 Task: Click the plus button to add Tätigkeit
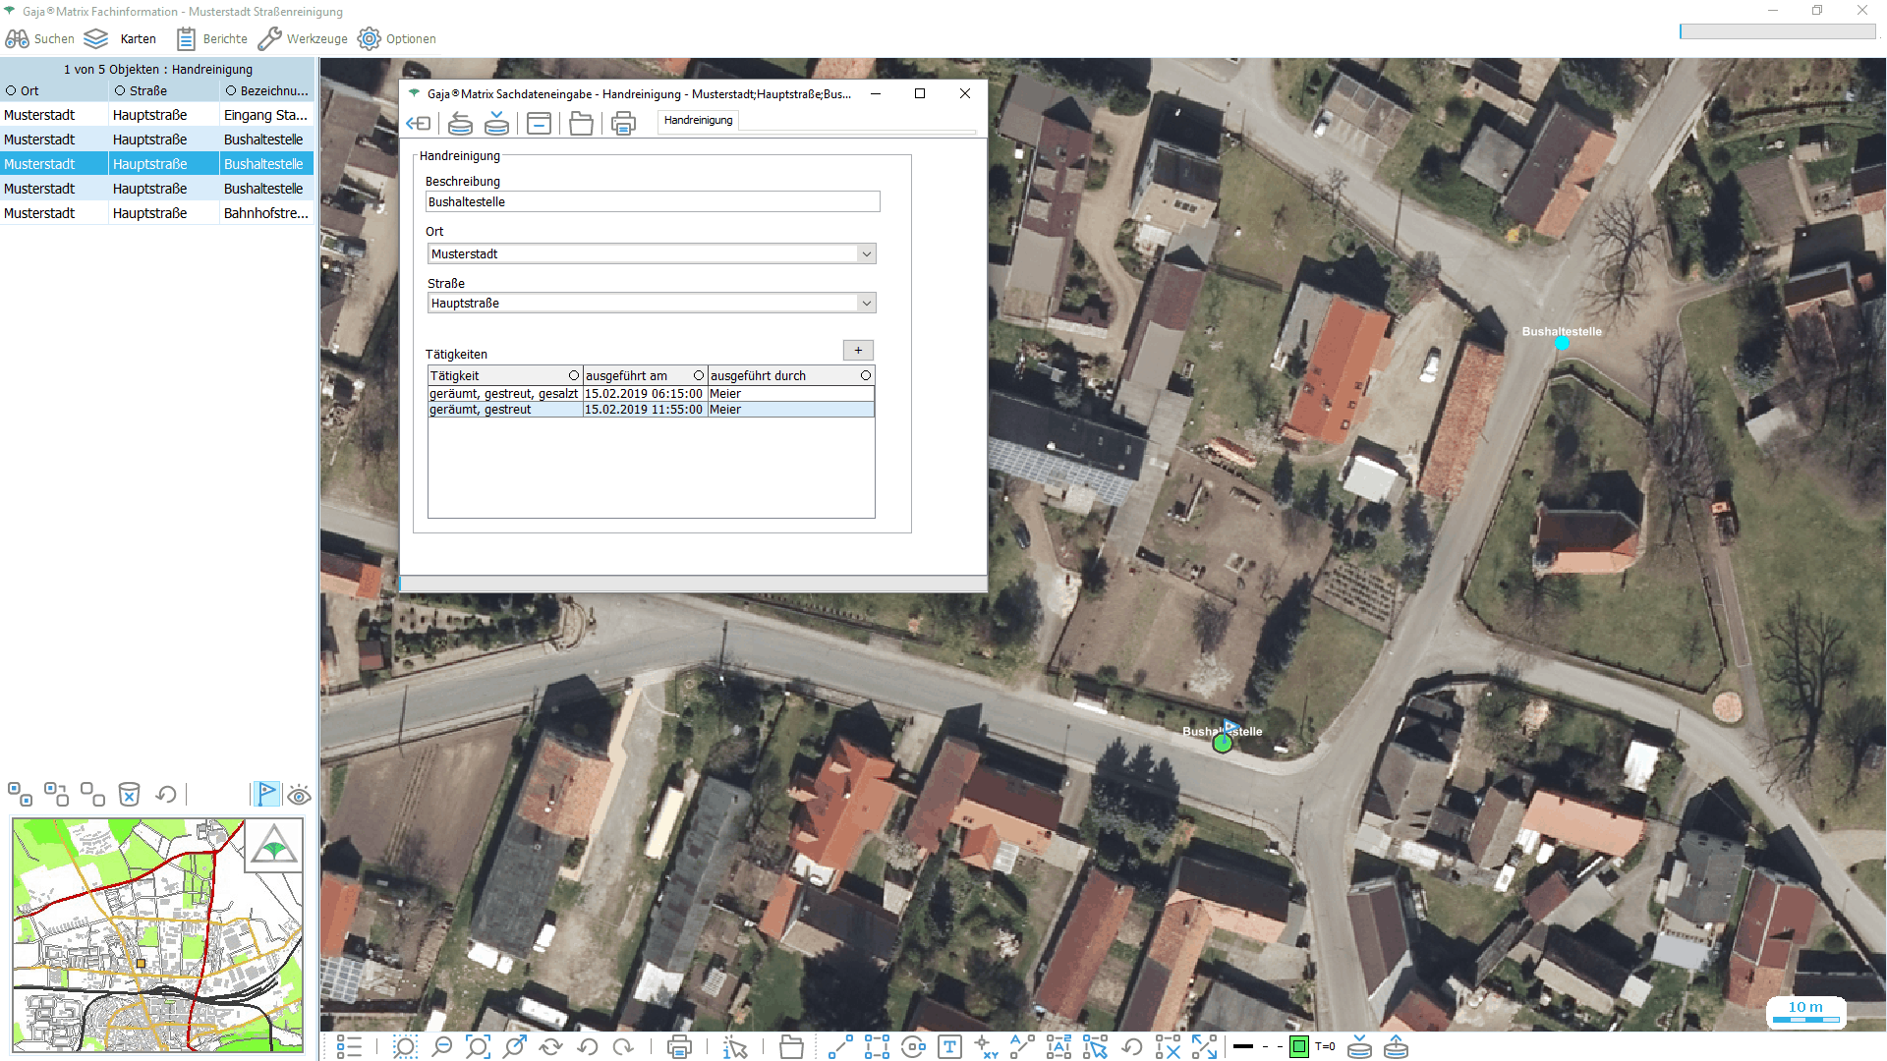857,351
